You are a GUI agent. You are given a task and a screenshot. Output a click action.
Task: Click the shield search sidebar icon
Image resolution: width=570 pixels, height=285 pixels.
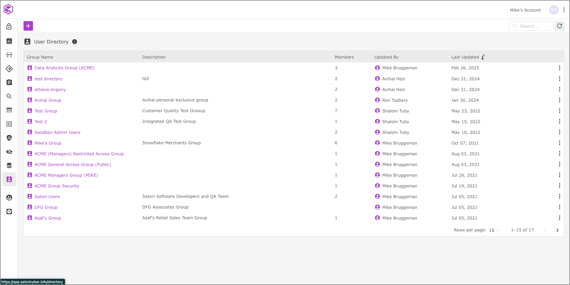pyautogui.click(x=9, y=138)
